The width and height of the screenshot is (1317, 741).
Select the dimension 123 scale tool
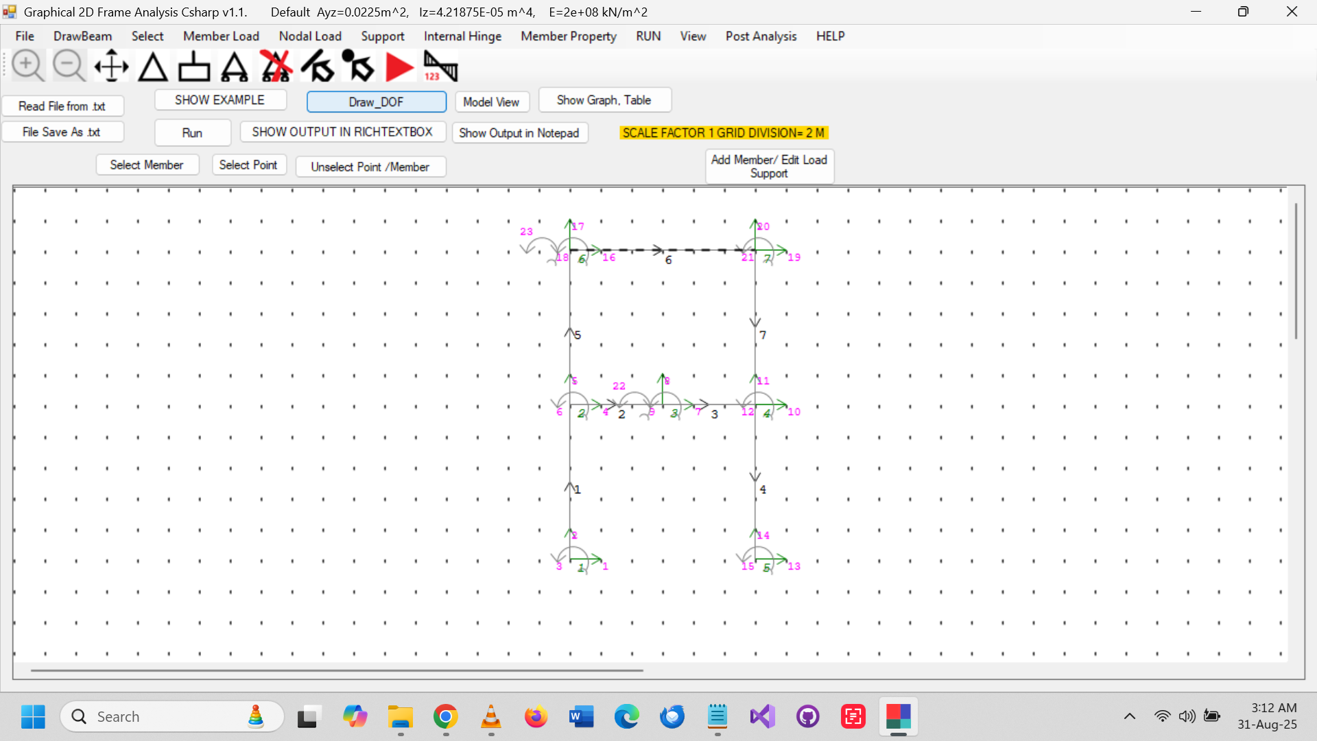[439, 65]
